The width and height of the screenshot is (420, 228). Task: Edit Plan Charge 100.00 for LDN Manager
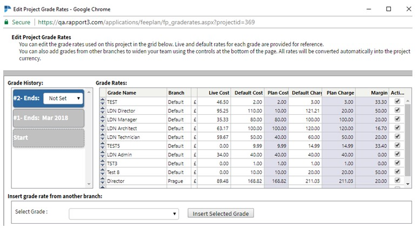pyautogui.click(x=339, y=119)
